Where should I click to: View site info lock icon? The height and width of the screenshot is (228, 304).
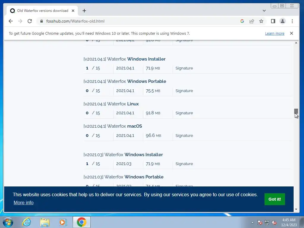click(x=42, y=21)
